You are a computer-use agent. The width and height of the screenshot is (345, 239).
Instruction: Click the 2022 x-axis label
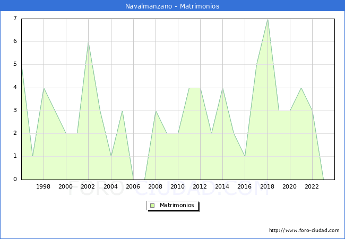coord(312,186)
